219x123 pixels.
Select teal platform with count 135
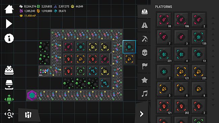(198, 37)
